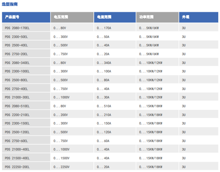The width and height of the screenshot is (220, 172).
Task: Select the 选型指南 heading text
Action: (x=10, y=4)
